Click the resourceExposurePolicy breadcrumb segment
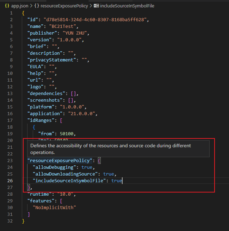Viewport: 229px width, 231px height. 64,6
